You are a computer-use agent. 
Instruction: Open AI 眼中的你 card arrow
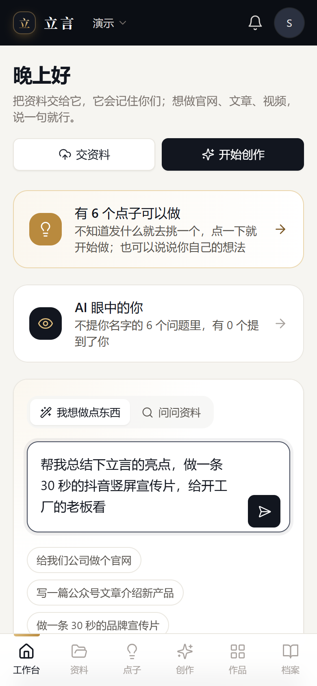(280, 323)
